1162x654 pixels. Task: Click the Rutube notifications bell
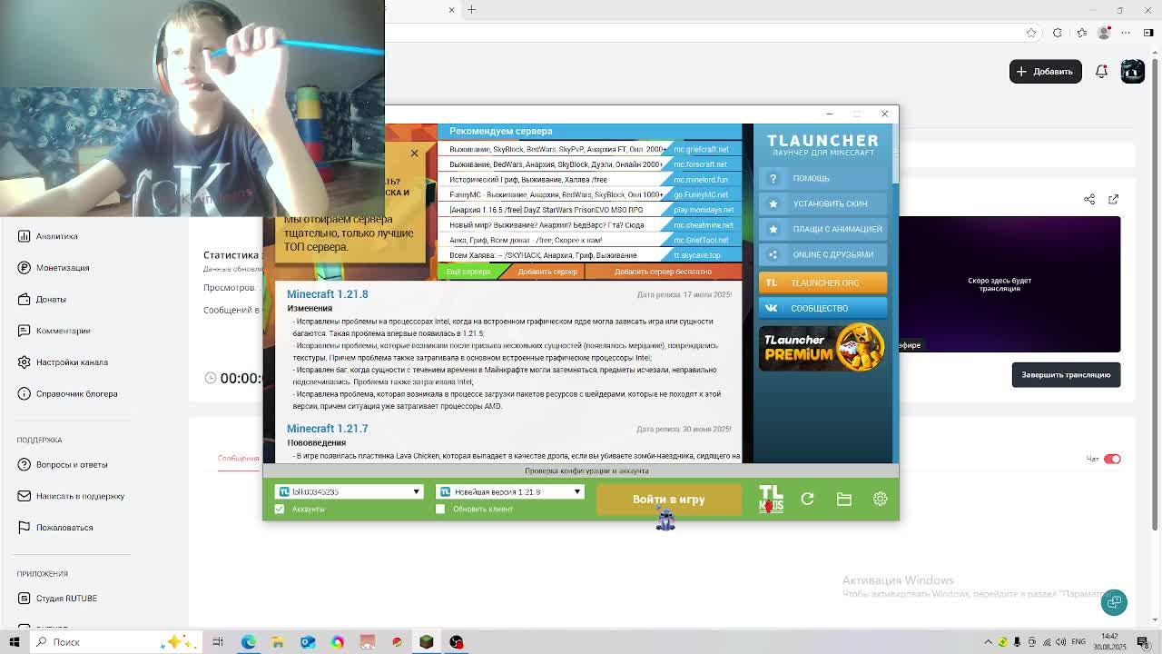pos(1101,71)
